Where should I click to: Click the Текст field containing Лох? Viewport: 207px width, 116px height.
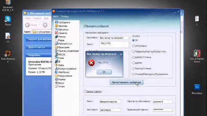(114, 44)
